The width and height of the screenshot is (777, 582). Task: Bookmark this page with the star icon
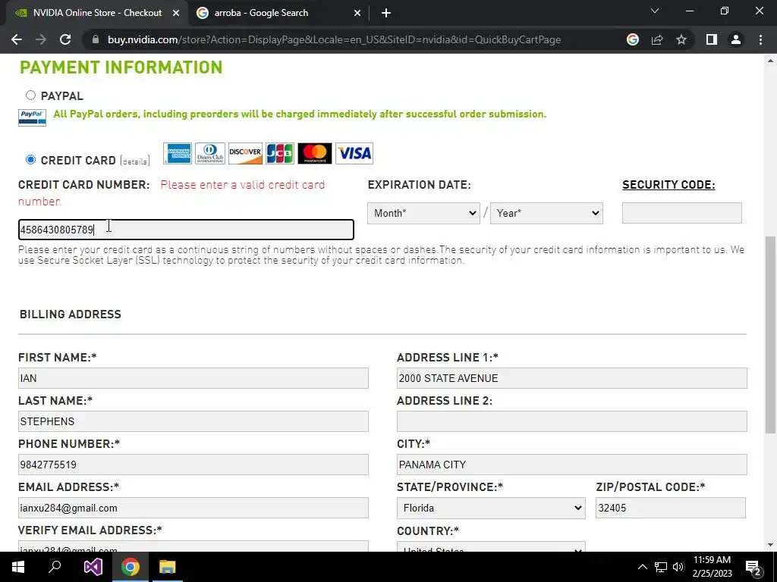coord(681,39)
